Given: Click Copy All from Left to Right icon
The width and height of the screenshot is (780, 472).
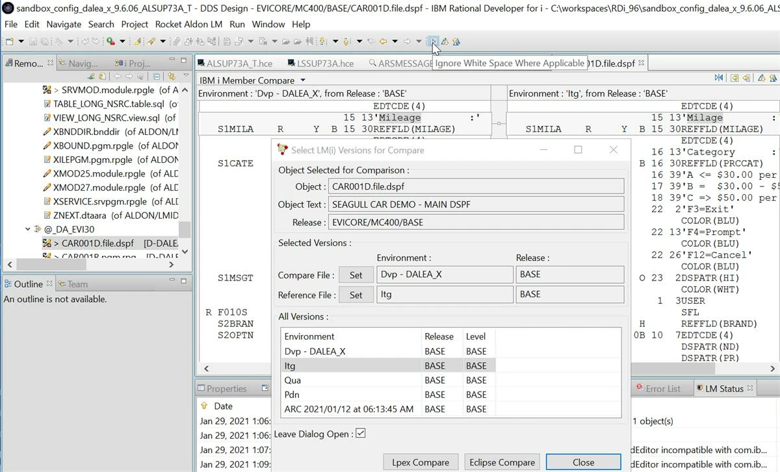Looking at the screenshot, I should click(734, 78).
